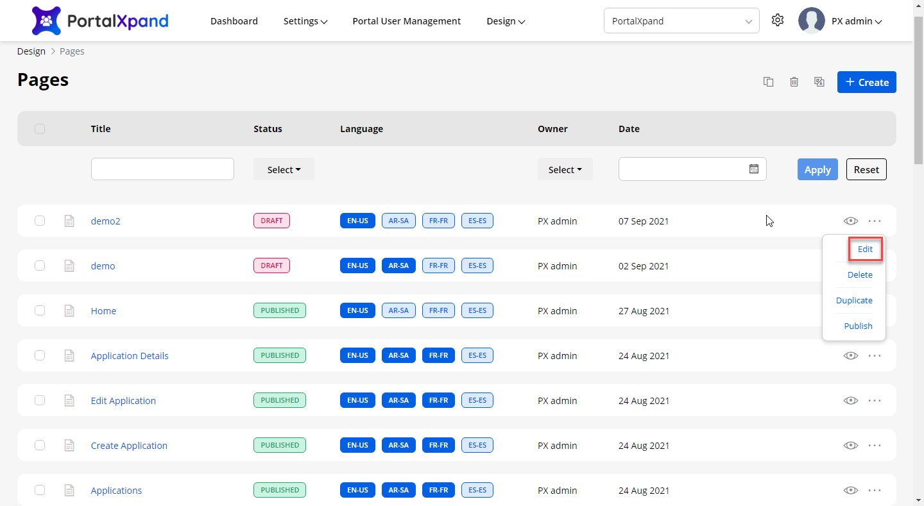The width and height of the screenshot is (924, 506).
Task: Expand the Status filter Select dropdown
Action: tap(284, 170)
